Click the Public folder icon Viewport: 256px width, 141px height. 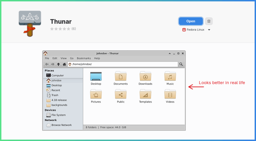pos(121,94)
